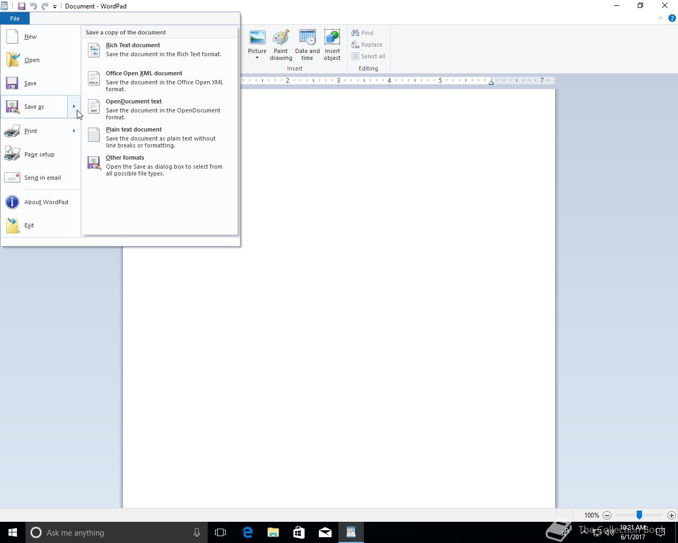Click the Save floppy icon in File menu
Screen dimensions: 678x543
[12, 83]
